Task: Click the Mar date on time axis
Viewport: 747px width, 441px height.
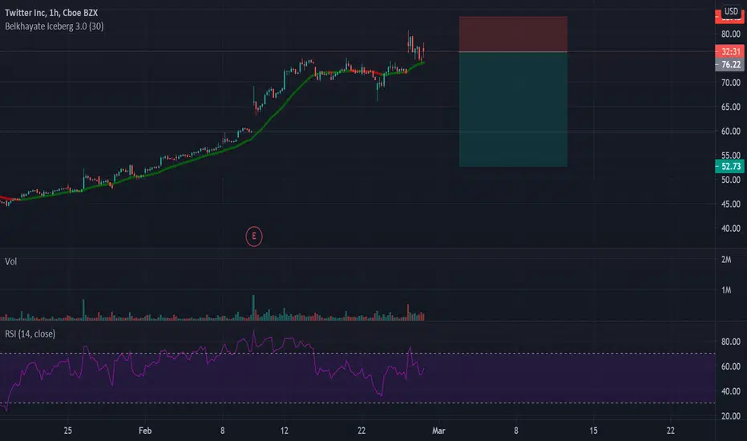Action: [x=438, y=431]
